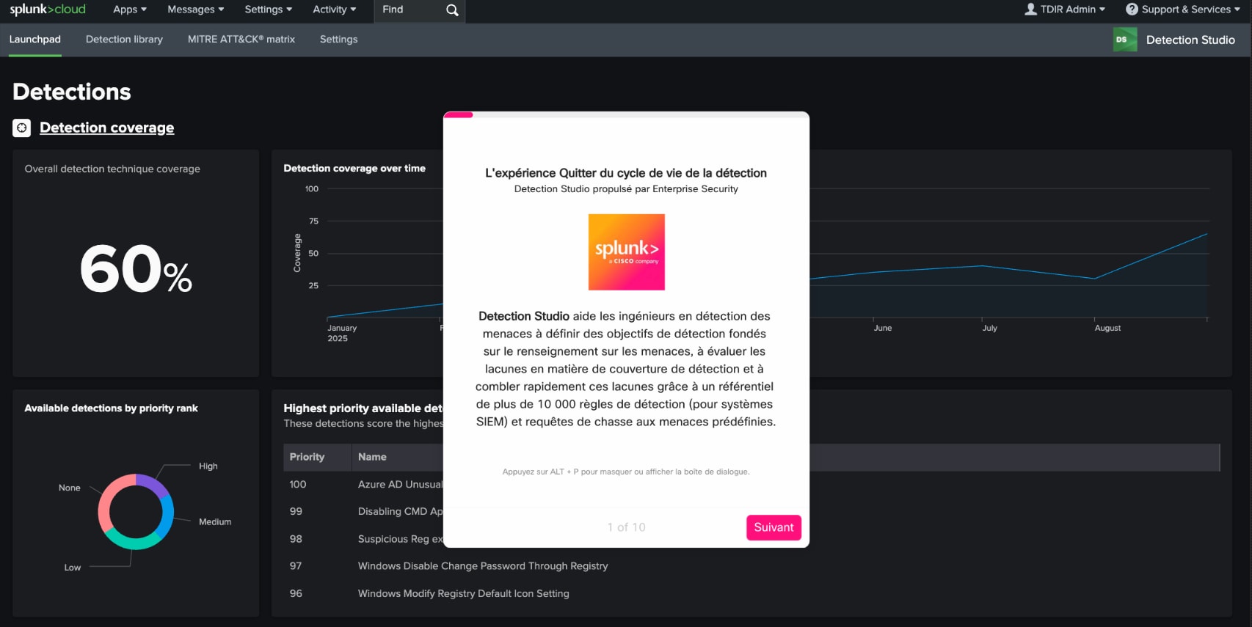Click the 'January 2025' chart axis label
This screenshot has height=627, width=1252.
pos(342,334)
